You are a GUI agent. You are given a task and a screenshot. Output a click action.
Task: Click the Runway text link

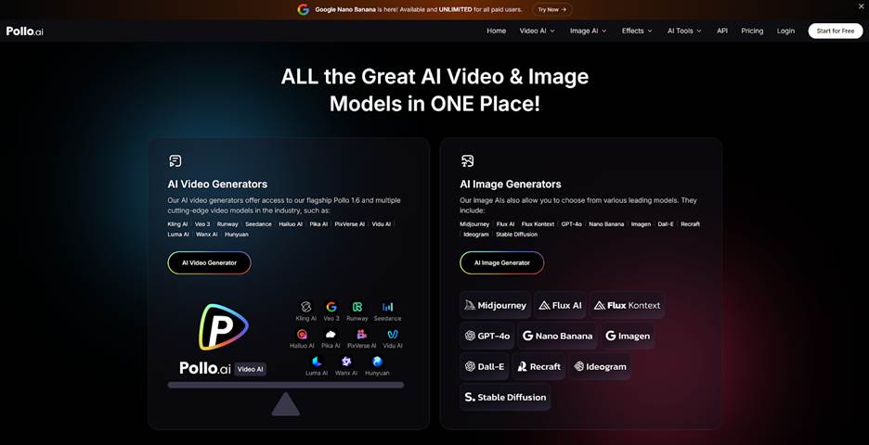(227, 224)
